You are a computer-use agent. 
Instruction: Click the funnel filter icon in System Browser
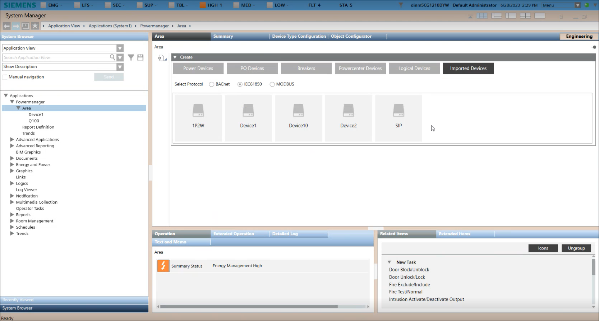point(131,57)
